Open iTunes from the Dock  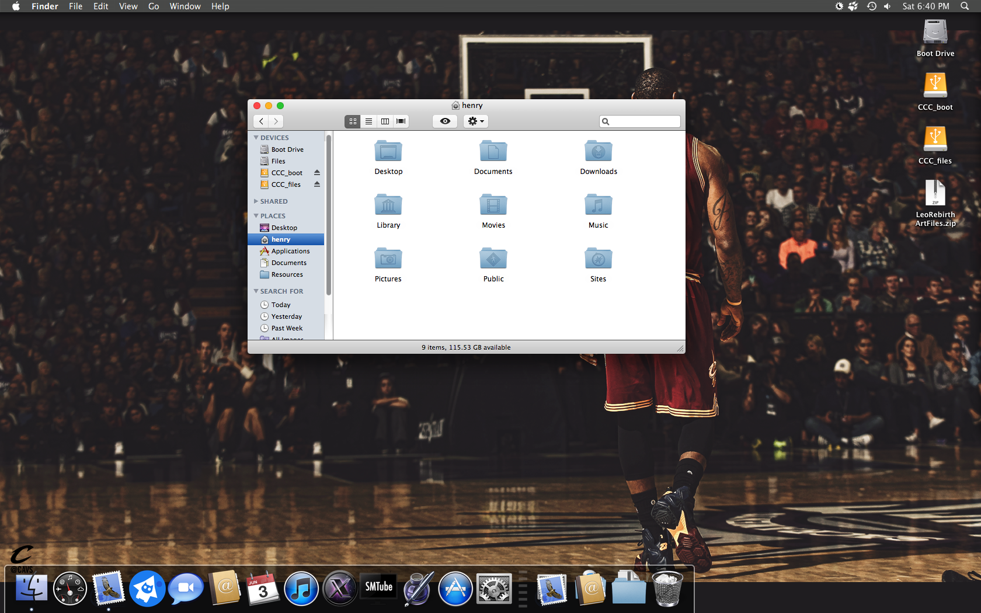pyautogui.click(x=301, y=588)
